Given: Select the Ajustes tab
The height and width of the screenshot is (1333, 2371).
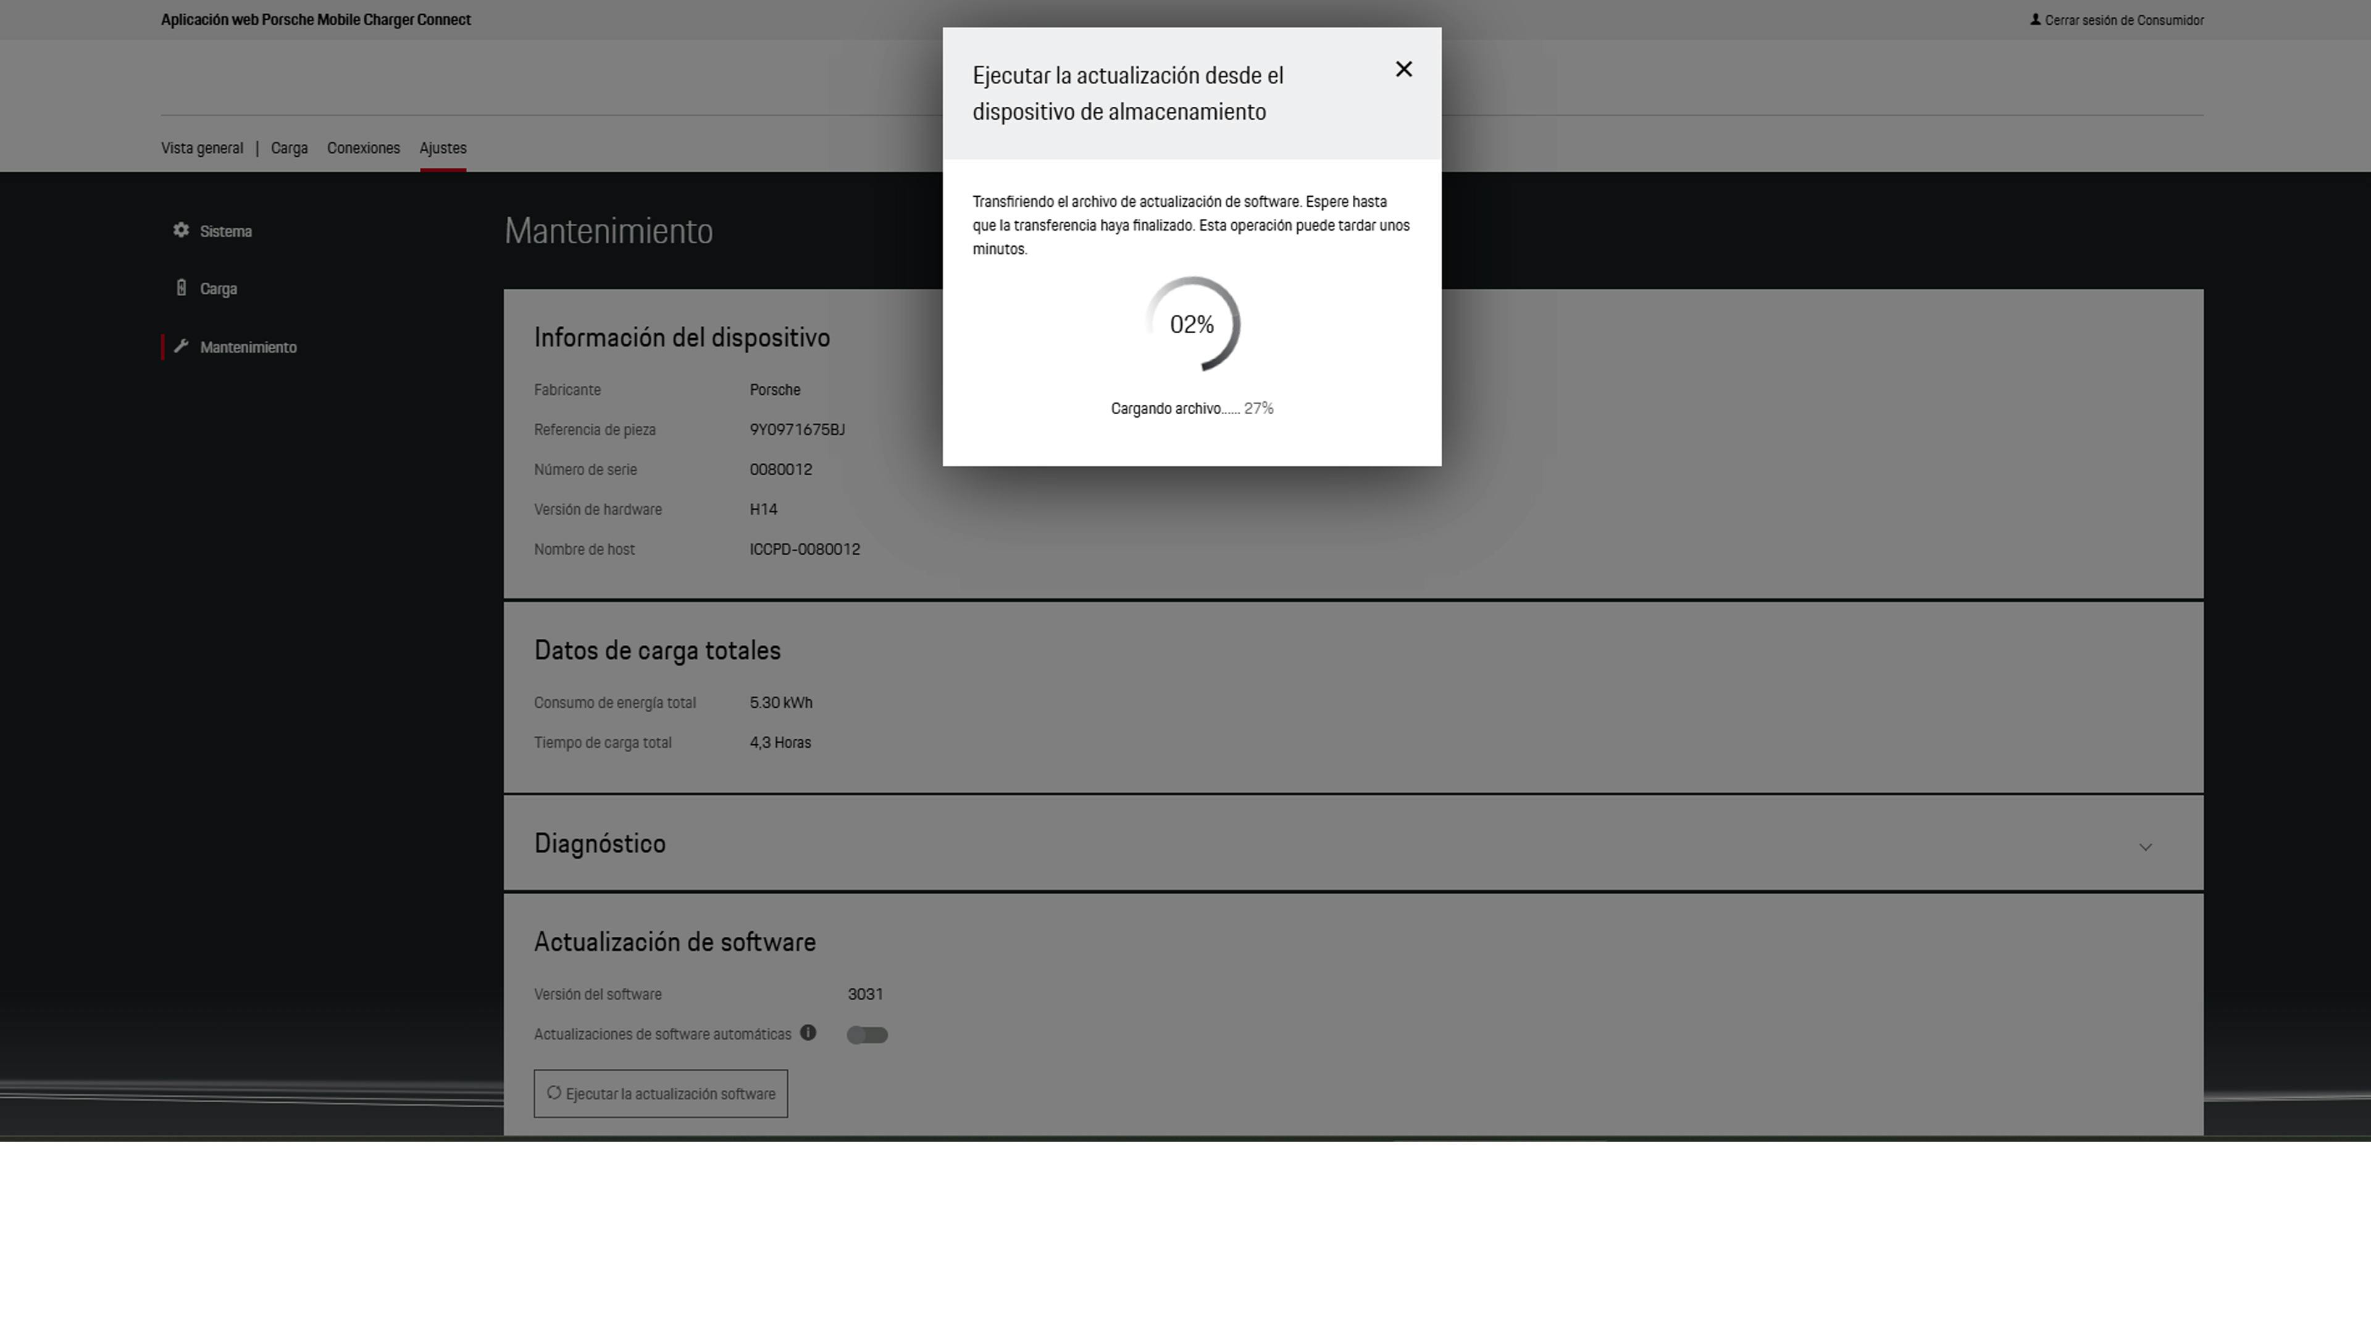Looking at the screenshot, I should (443, 148).
